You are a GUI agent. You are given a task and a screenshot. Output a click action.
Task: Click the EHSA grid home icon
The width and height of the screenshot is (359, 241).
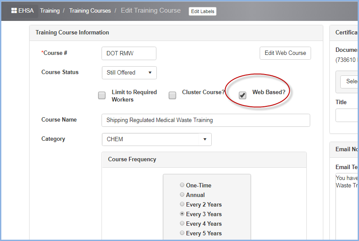click(14, 10)
